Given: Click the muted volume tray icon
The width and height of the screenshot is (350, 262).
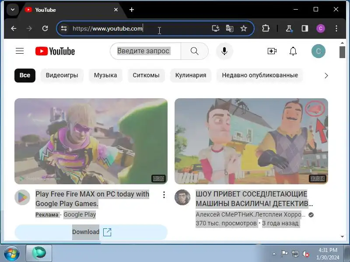Looking at the screenshot, I should pyautogui.click(x=305, y=254).
